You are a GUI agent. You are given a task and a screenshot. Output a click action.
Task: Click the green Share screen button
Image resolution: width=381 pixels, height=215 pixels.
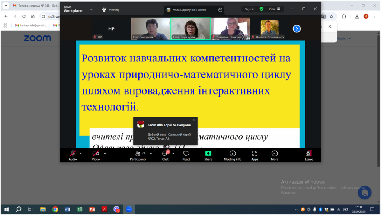tap(208, 155)
